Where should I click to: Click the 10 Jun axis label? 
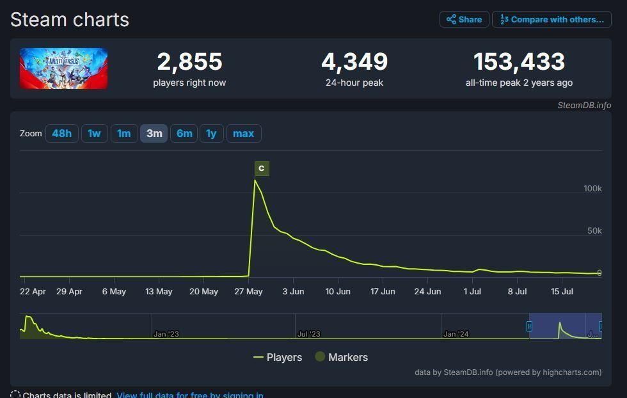pos(338,292)
